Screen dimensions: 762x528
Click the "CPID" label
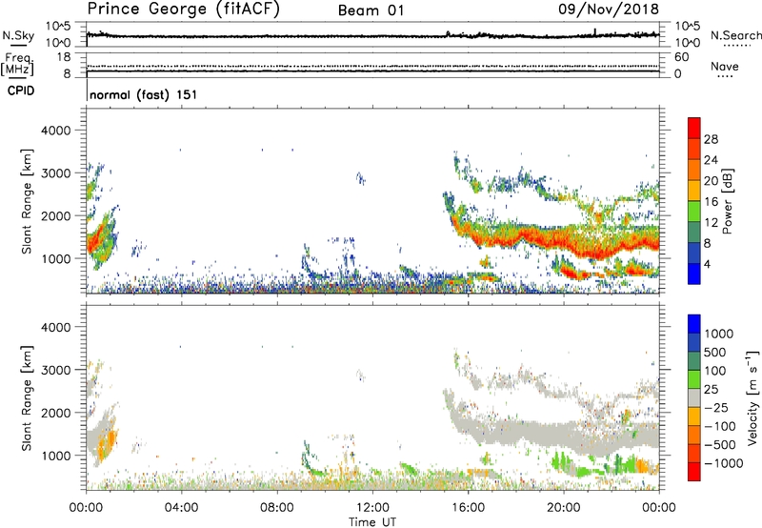pyautogui.click(x=21, y=91)
